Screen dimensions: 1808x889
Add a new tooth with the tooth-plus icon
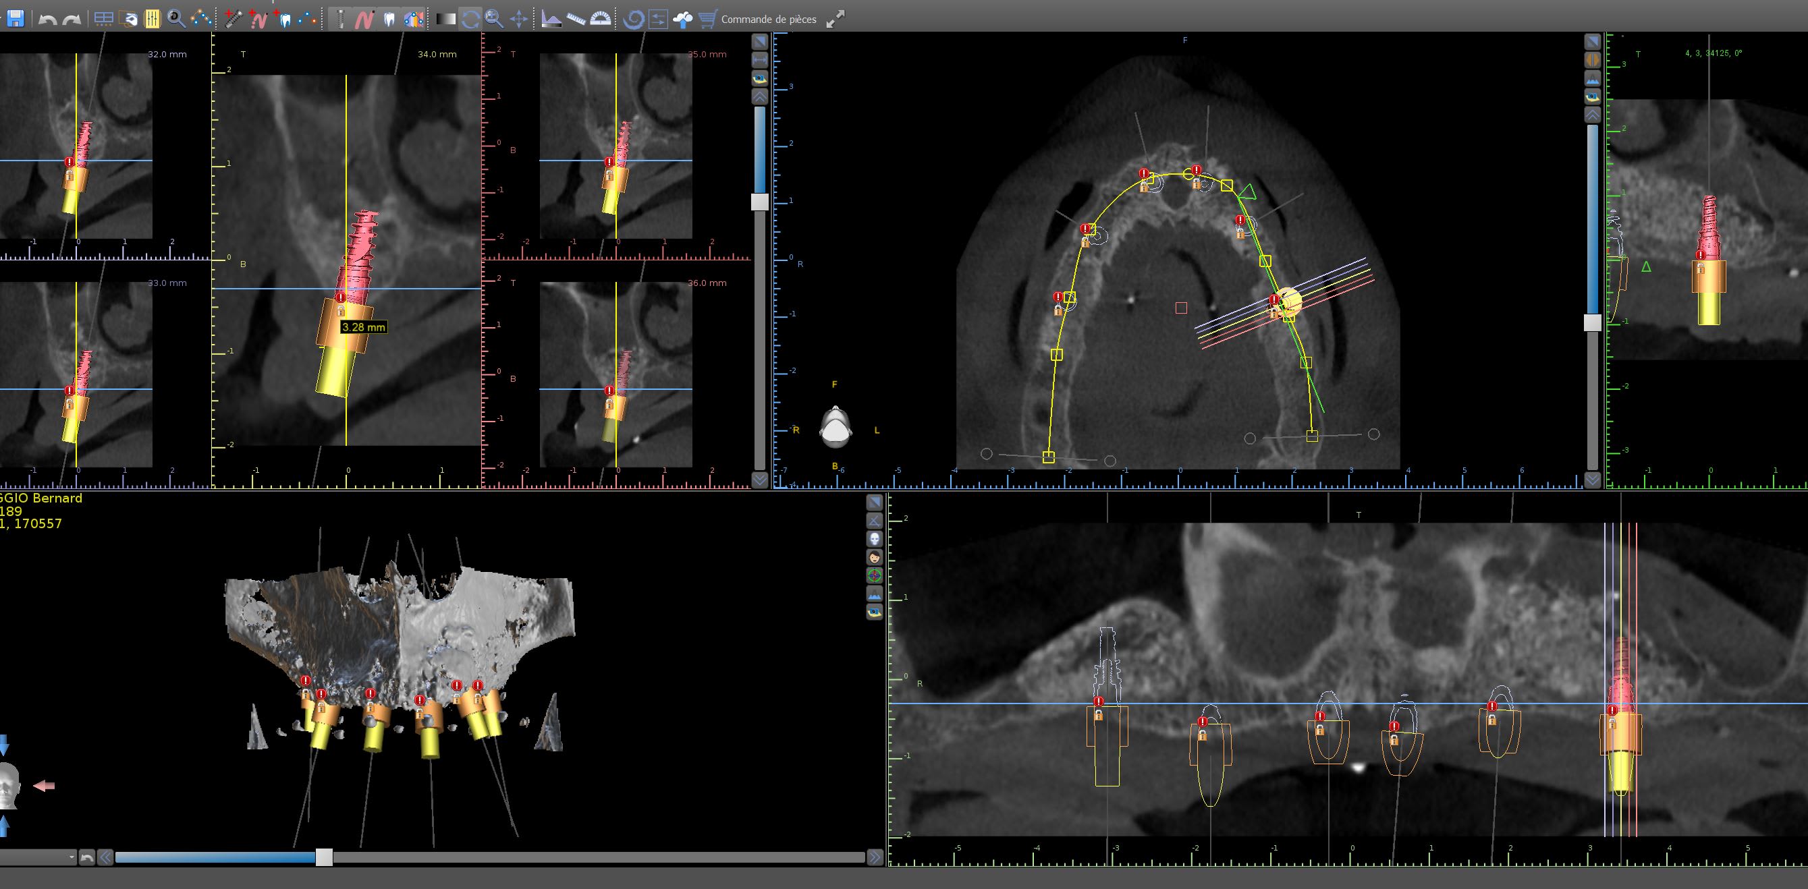283,19
